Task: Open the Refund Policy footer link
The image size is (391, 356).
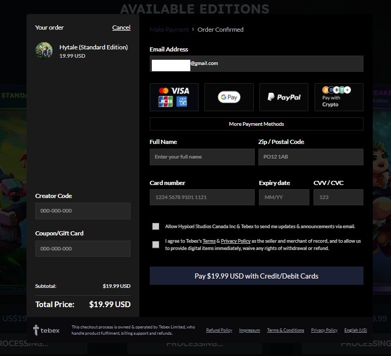Action: pos(219,330)
